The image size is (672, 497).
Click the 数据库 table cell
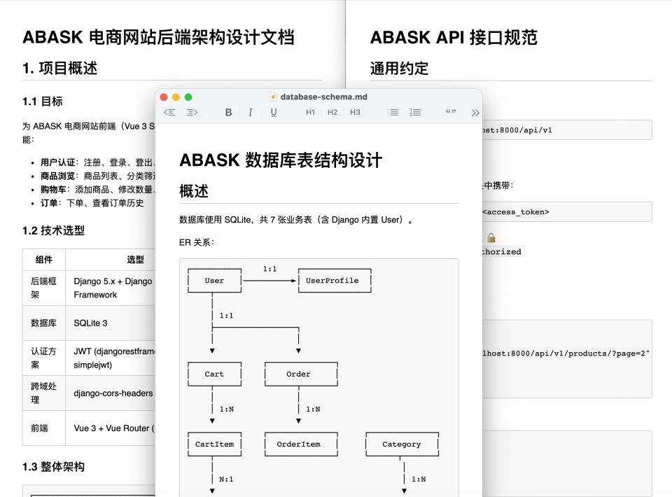coord(43,323)
